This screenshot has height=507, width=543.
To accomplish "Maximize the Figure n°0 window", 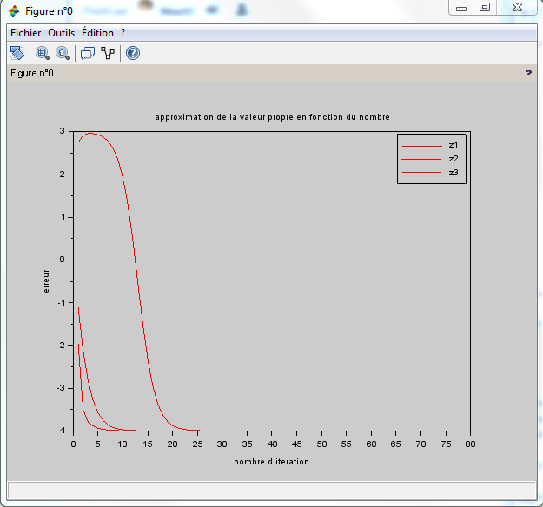I will pos(485,8).
